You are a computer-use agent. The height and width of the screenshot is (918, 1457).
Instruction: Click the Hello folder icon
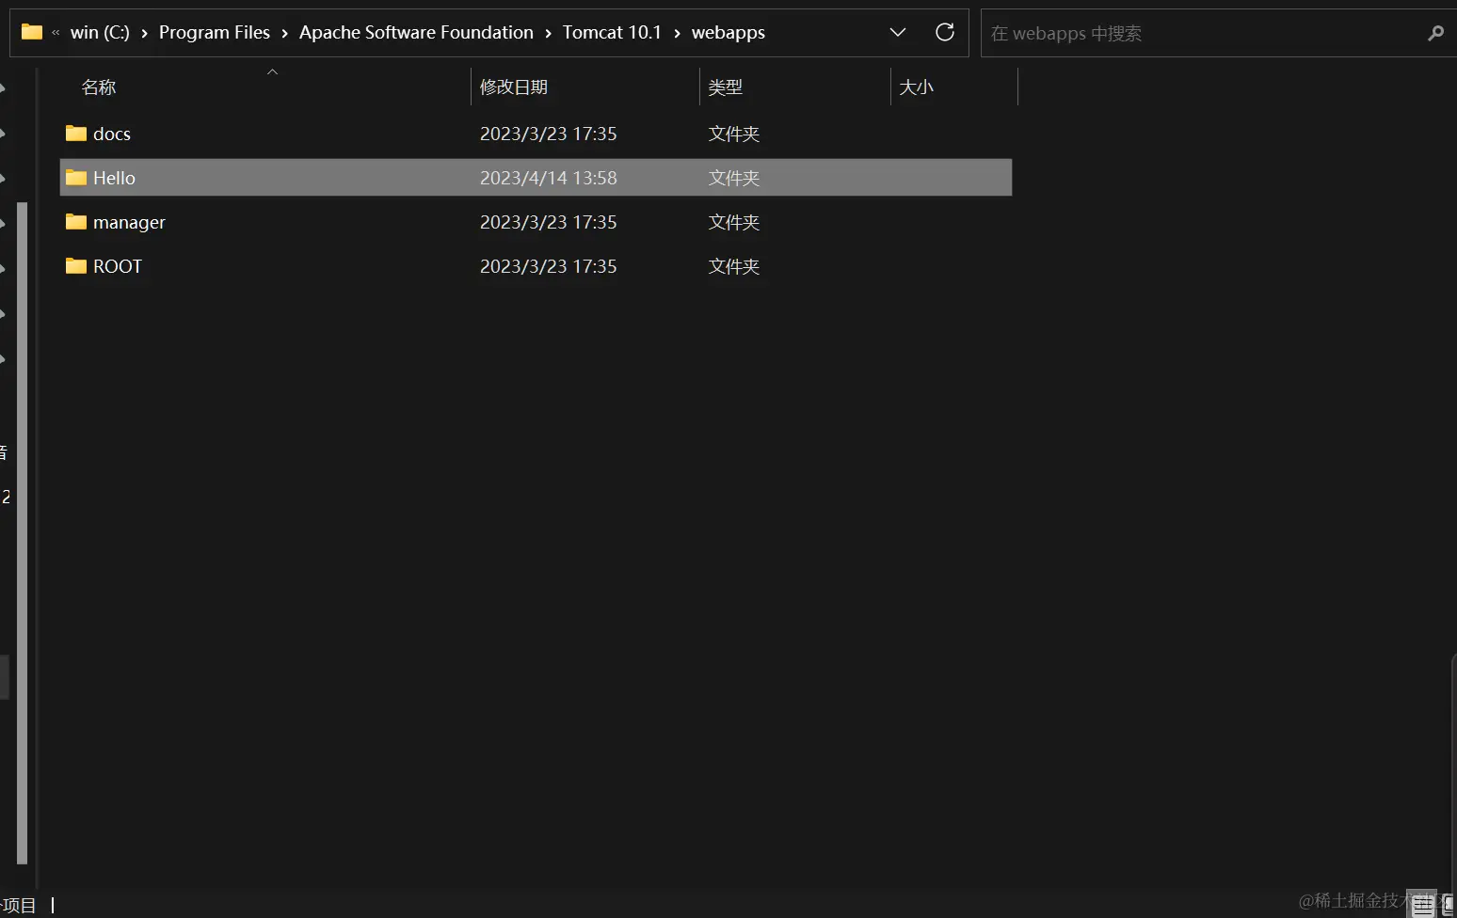coord(76,178)
